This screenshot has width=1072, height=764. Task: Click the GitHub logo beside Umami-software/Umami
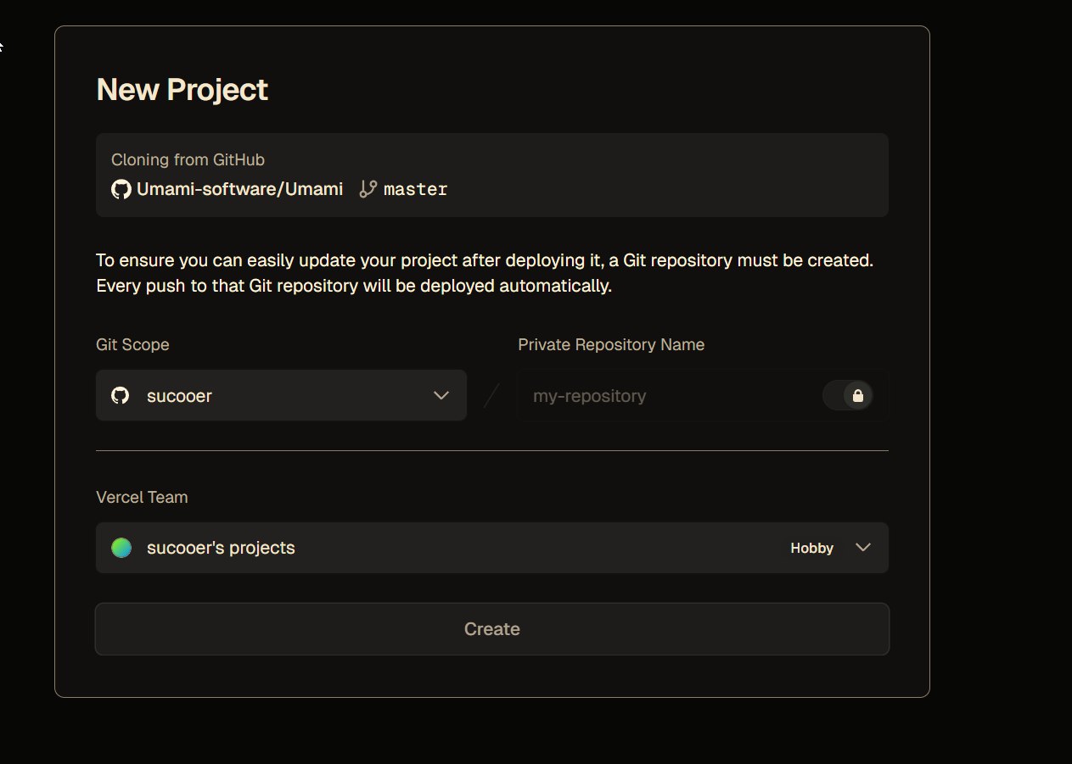[x=121, y=189]
